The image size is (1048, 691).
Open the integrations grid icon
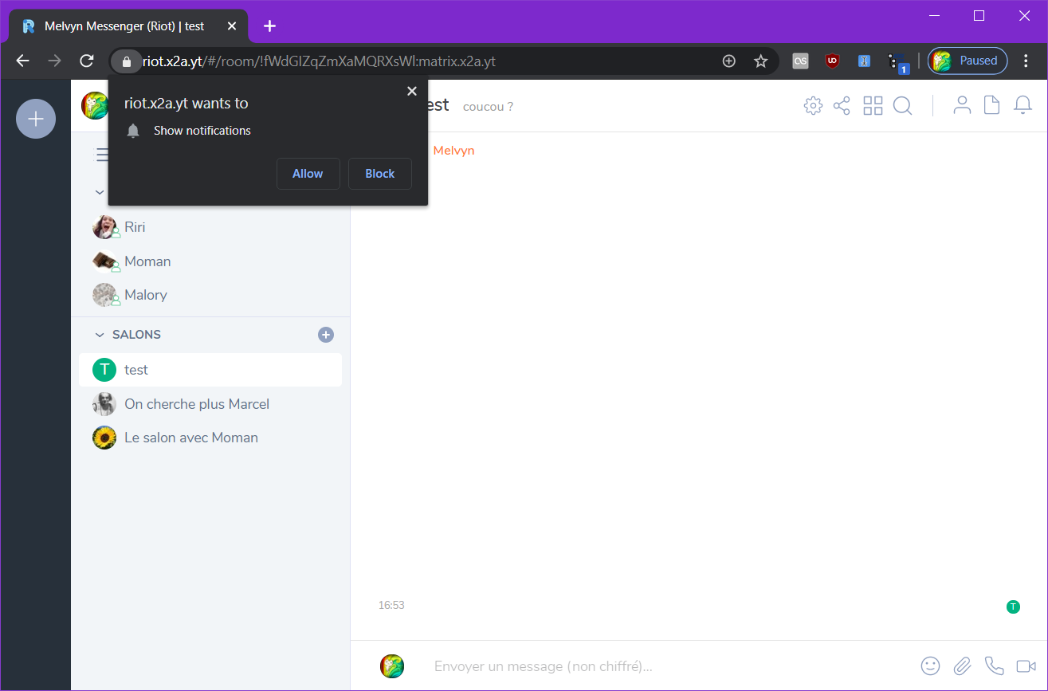tap(873, 106)
